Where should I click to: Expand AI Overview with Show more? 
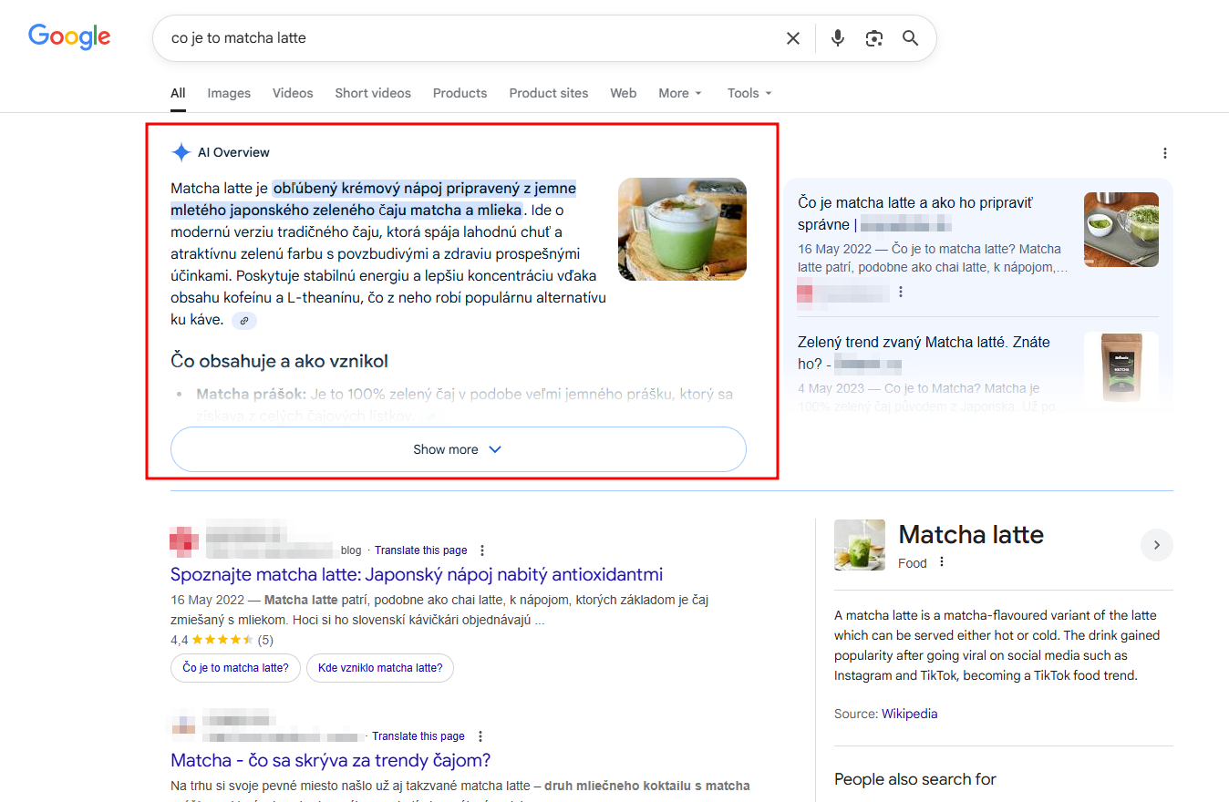coord(458,449)
